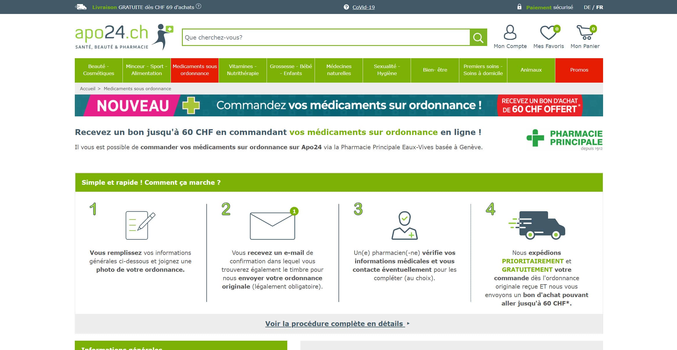Viewport: 677px width, 350px height.
Task: Click the step 2 envelope icon
Action: [x=274, y=224]
